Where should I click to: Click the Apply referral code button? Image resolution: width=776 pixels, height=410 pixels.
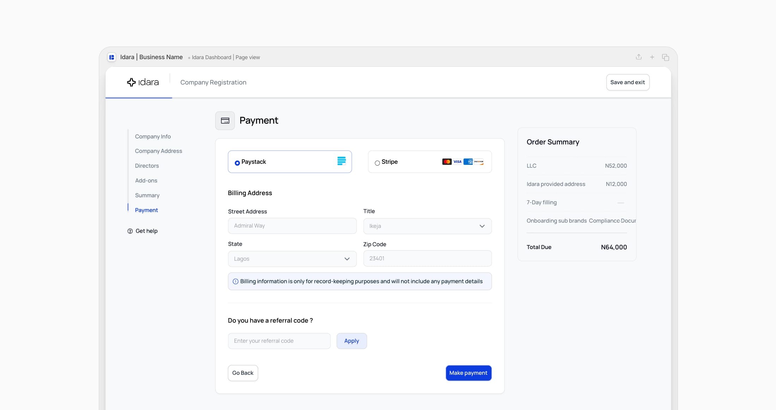(x=352, y=341)
